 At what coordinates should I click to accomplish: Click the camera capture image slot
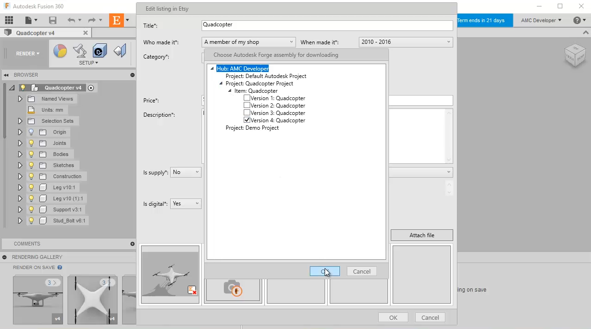click(x=233, y=288)
